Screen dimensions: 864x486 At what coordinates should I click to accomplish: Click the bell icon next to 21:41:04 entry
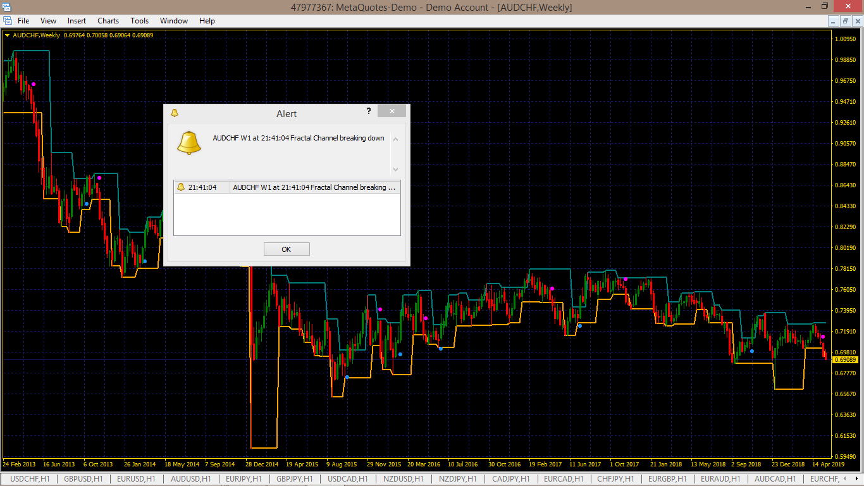click(x=180, y=187)
